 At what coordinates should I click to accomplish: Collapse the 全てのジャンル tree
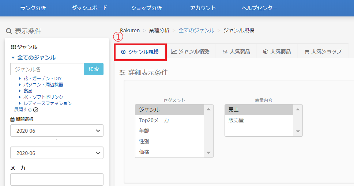click(x=13, y=58)
